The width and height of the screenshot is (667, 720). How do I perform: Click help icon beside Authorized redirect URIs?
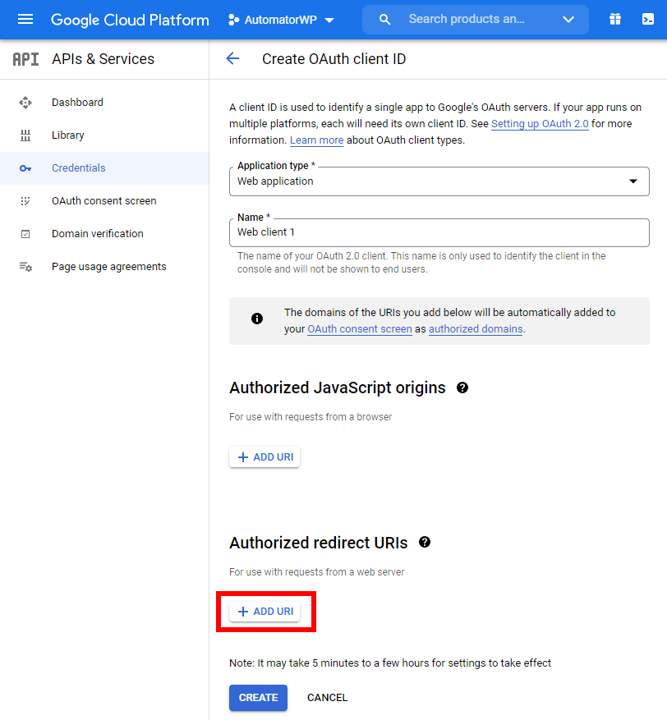[x=425, y=543]
